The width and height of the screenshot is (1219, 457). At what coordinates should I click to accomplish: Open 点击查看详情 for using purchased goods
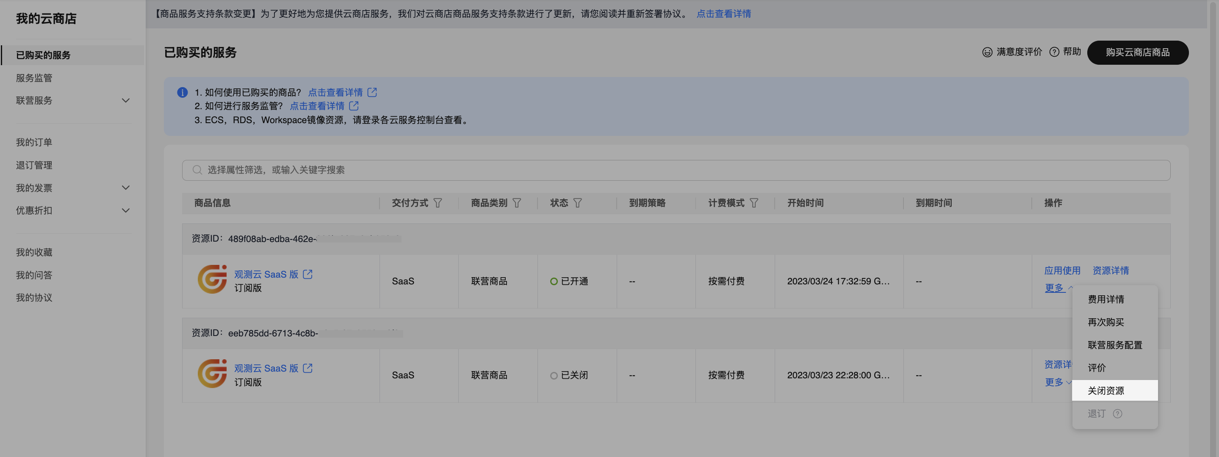pyautogui.click(x=335, y=92)
